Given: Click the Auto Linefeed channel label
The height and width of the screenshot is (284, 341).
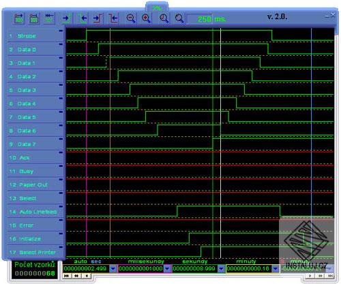Looking at the screenshot, I should [38, 212].
